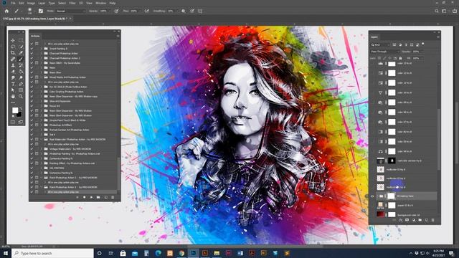Open the Window menu
459x258 pixels.
click(101, 3)
